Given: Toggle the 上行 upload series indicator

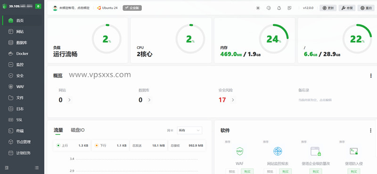Looking at the screenshot, I should (58, 146).
